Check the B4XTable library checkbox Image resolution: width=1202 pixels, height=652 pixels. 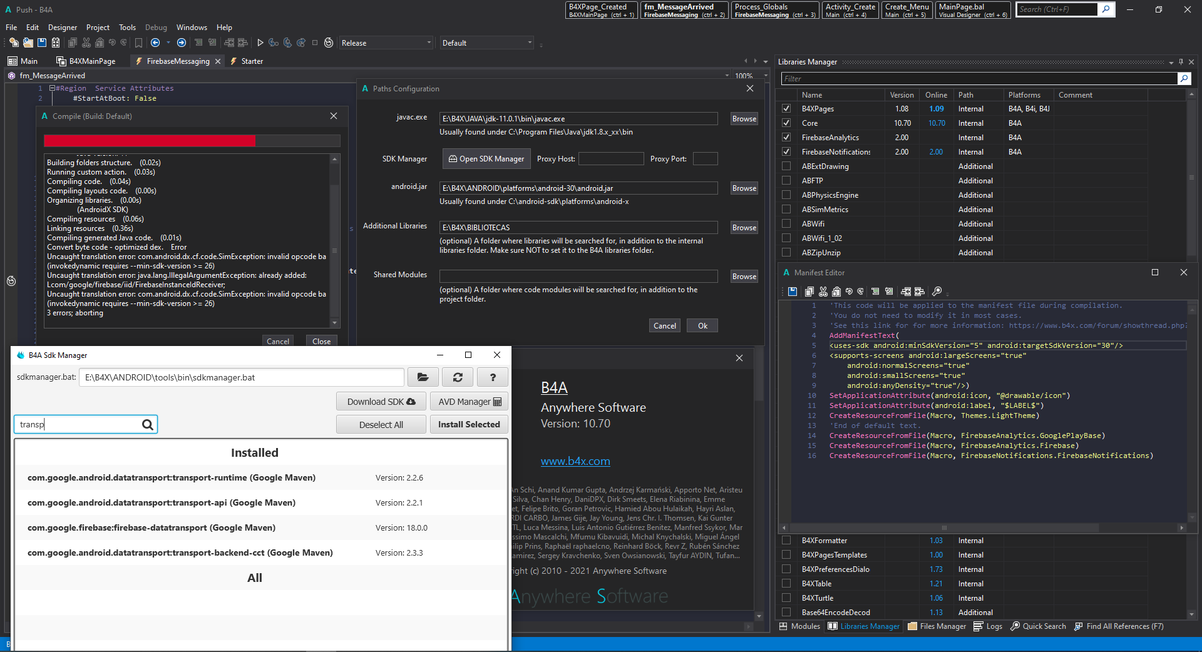coord(786,584)
